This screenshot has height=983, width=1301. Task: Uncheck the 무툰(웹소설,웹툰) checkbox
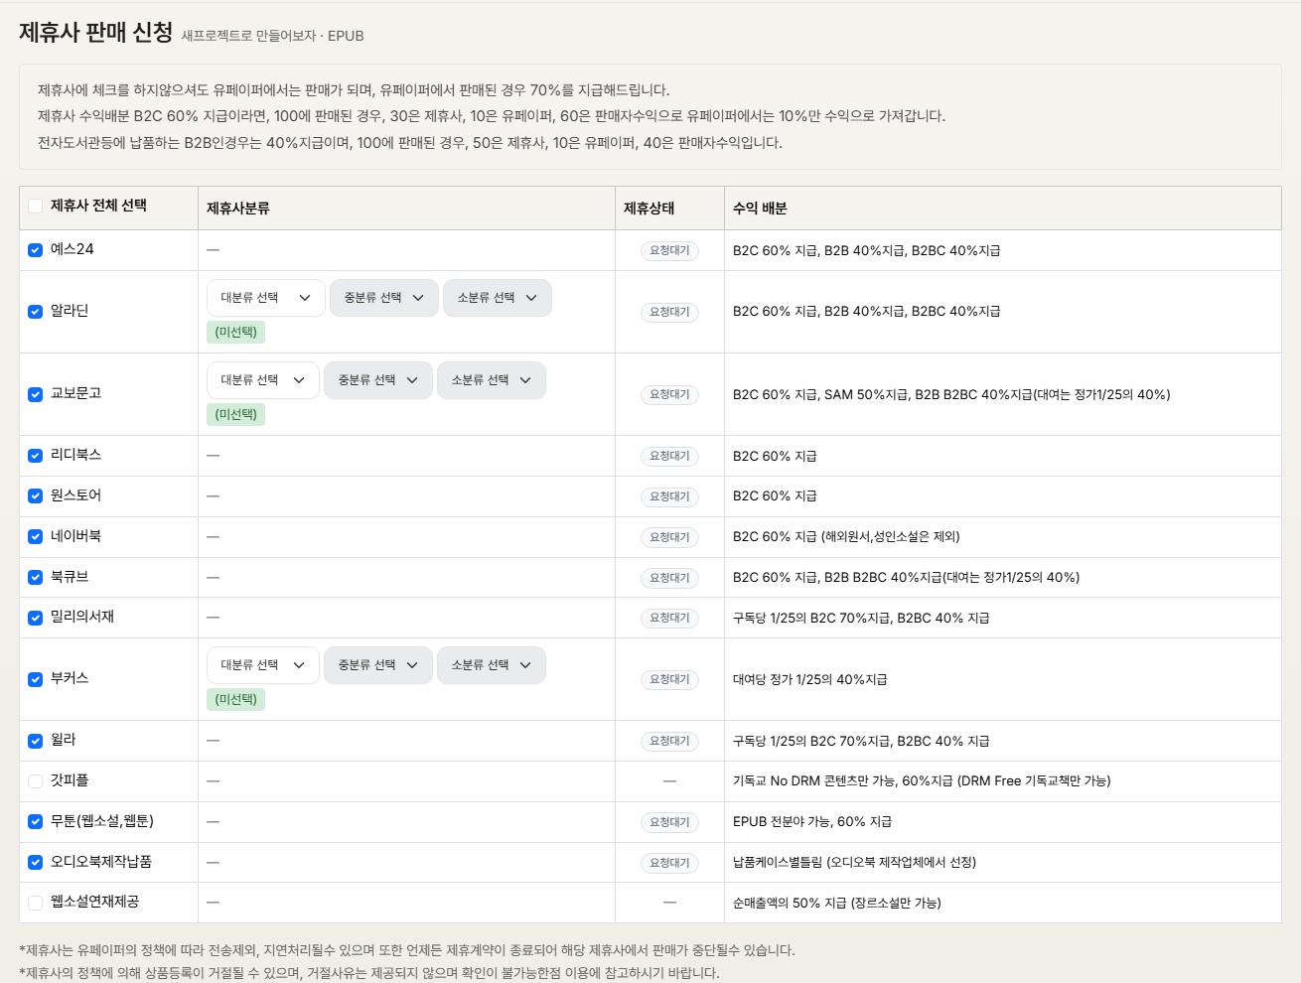tap(36, 822)
